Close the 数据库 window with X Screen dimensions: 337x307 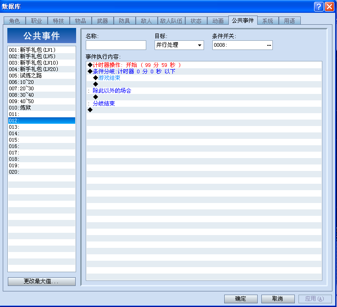(x=329, y=7)
